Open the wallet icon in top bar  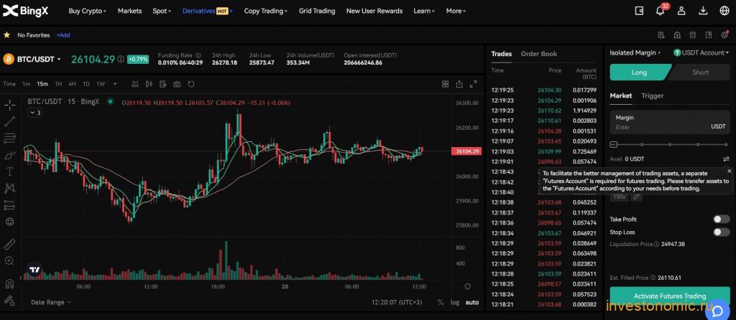pos(639,10)
